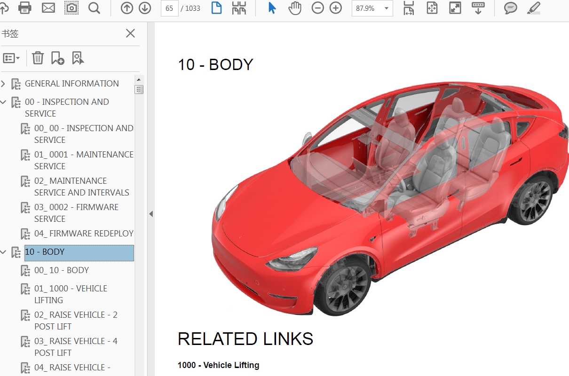Screen dimensions: 569x376
Task: Open the search magnifier tool
Action: pyautogui.click(x=94, y=8)
